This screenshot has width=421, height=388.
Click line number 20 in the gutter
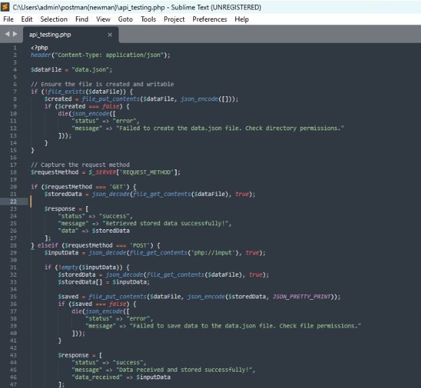[14, 187]
